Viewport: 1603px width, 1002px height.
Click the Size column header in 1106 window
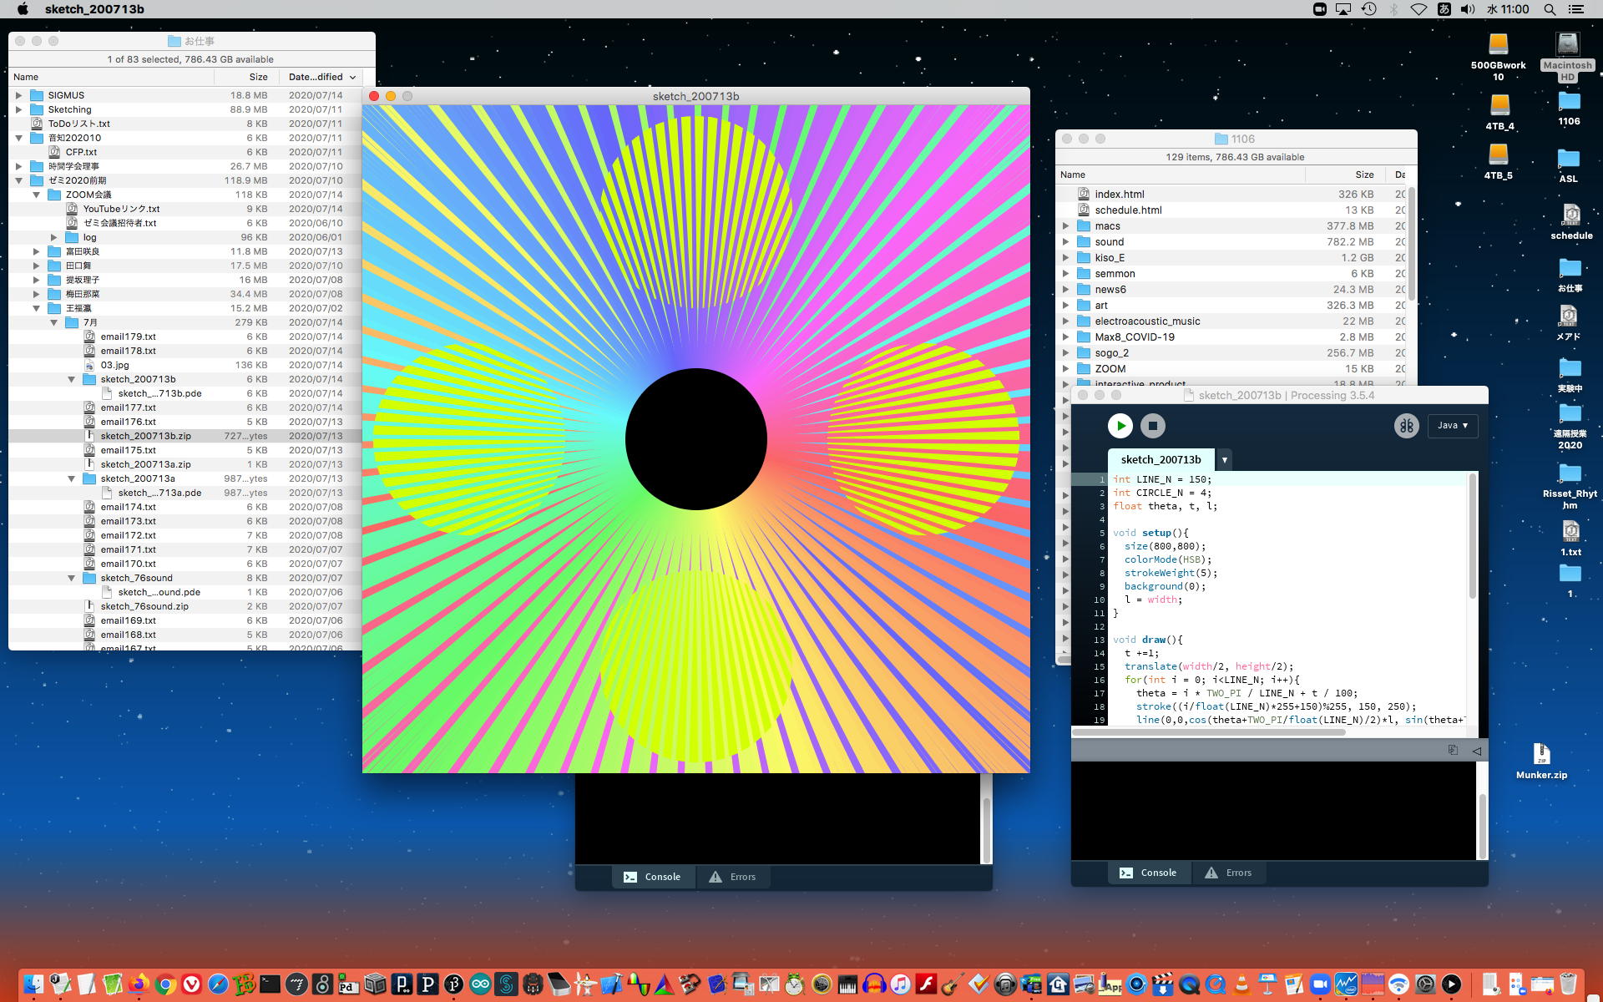pos(1363,175)
